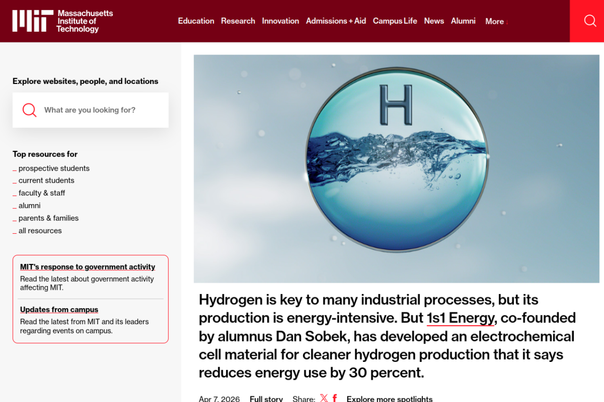Click the magnifier icon in sidebar search

pyautogui.click(x=30, y=110)
